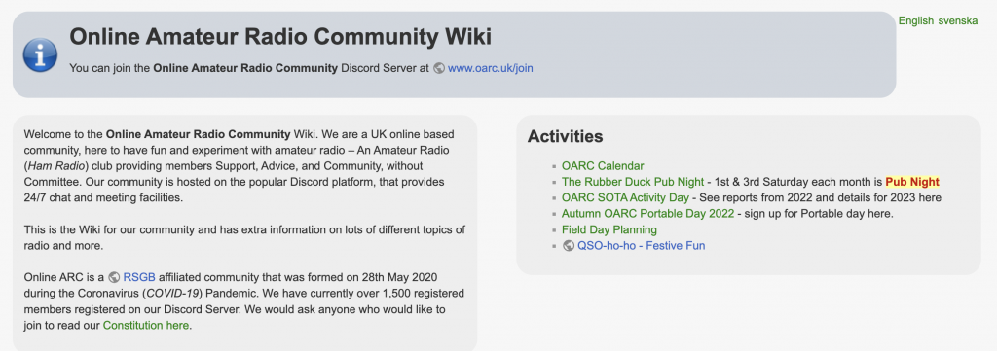
Task: Switch language to svenska
Action: (958, 21)
